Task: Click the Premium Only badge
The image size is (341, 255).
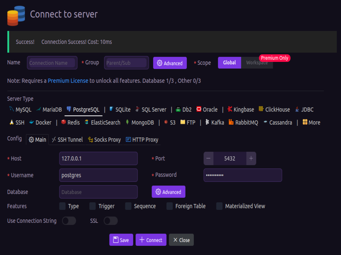Action: coord(275,58)
